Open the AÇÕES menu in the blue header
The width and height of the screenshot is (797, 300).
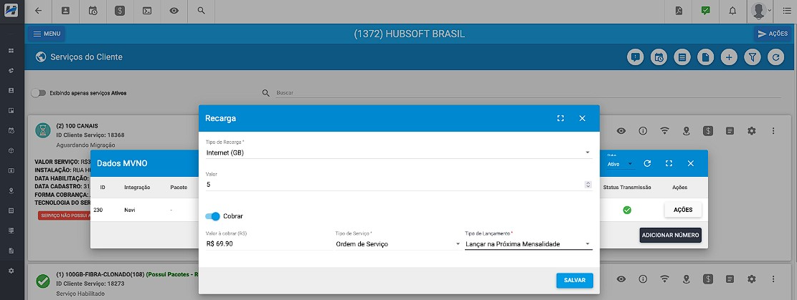(x=773, y=34)
